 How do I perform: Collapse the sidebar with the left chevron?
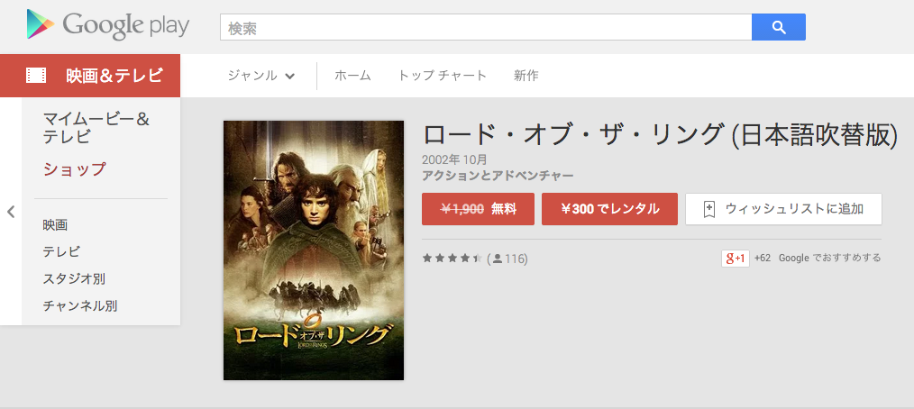click(11, 212)
